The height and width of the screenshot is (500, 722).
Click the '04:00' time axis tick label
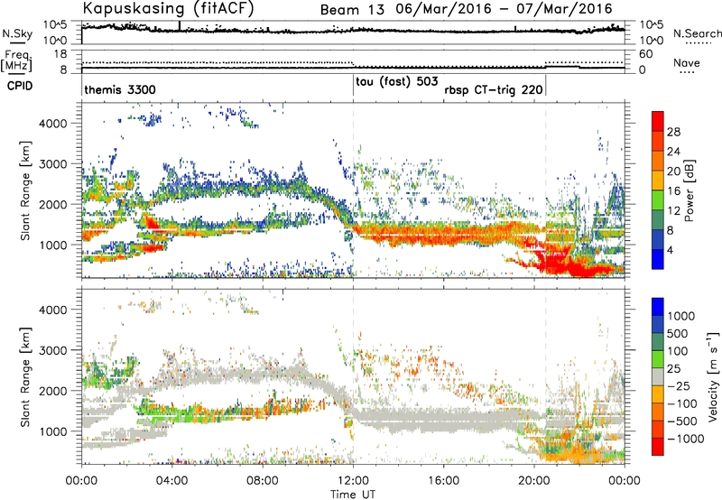click(172, 481)
